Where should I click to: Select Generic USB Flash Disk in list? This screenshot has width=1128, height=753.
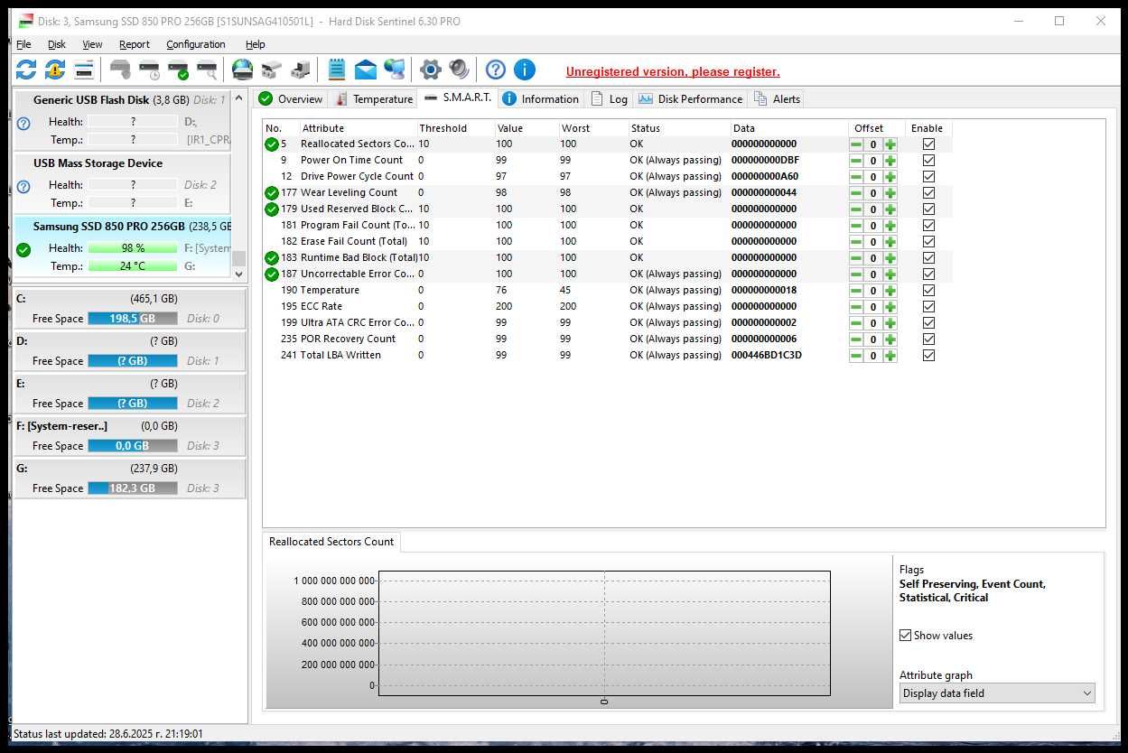123,122
